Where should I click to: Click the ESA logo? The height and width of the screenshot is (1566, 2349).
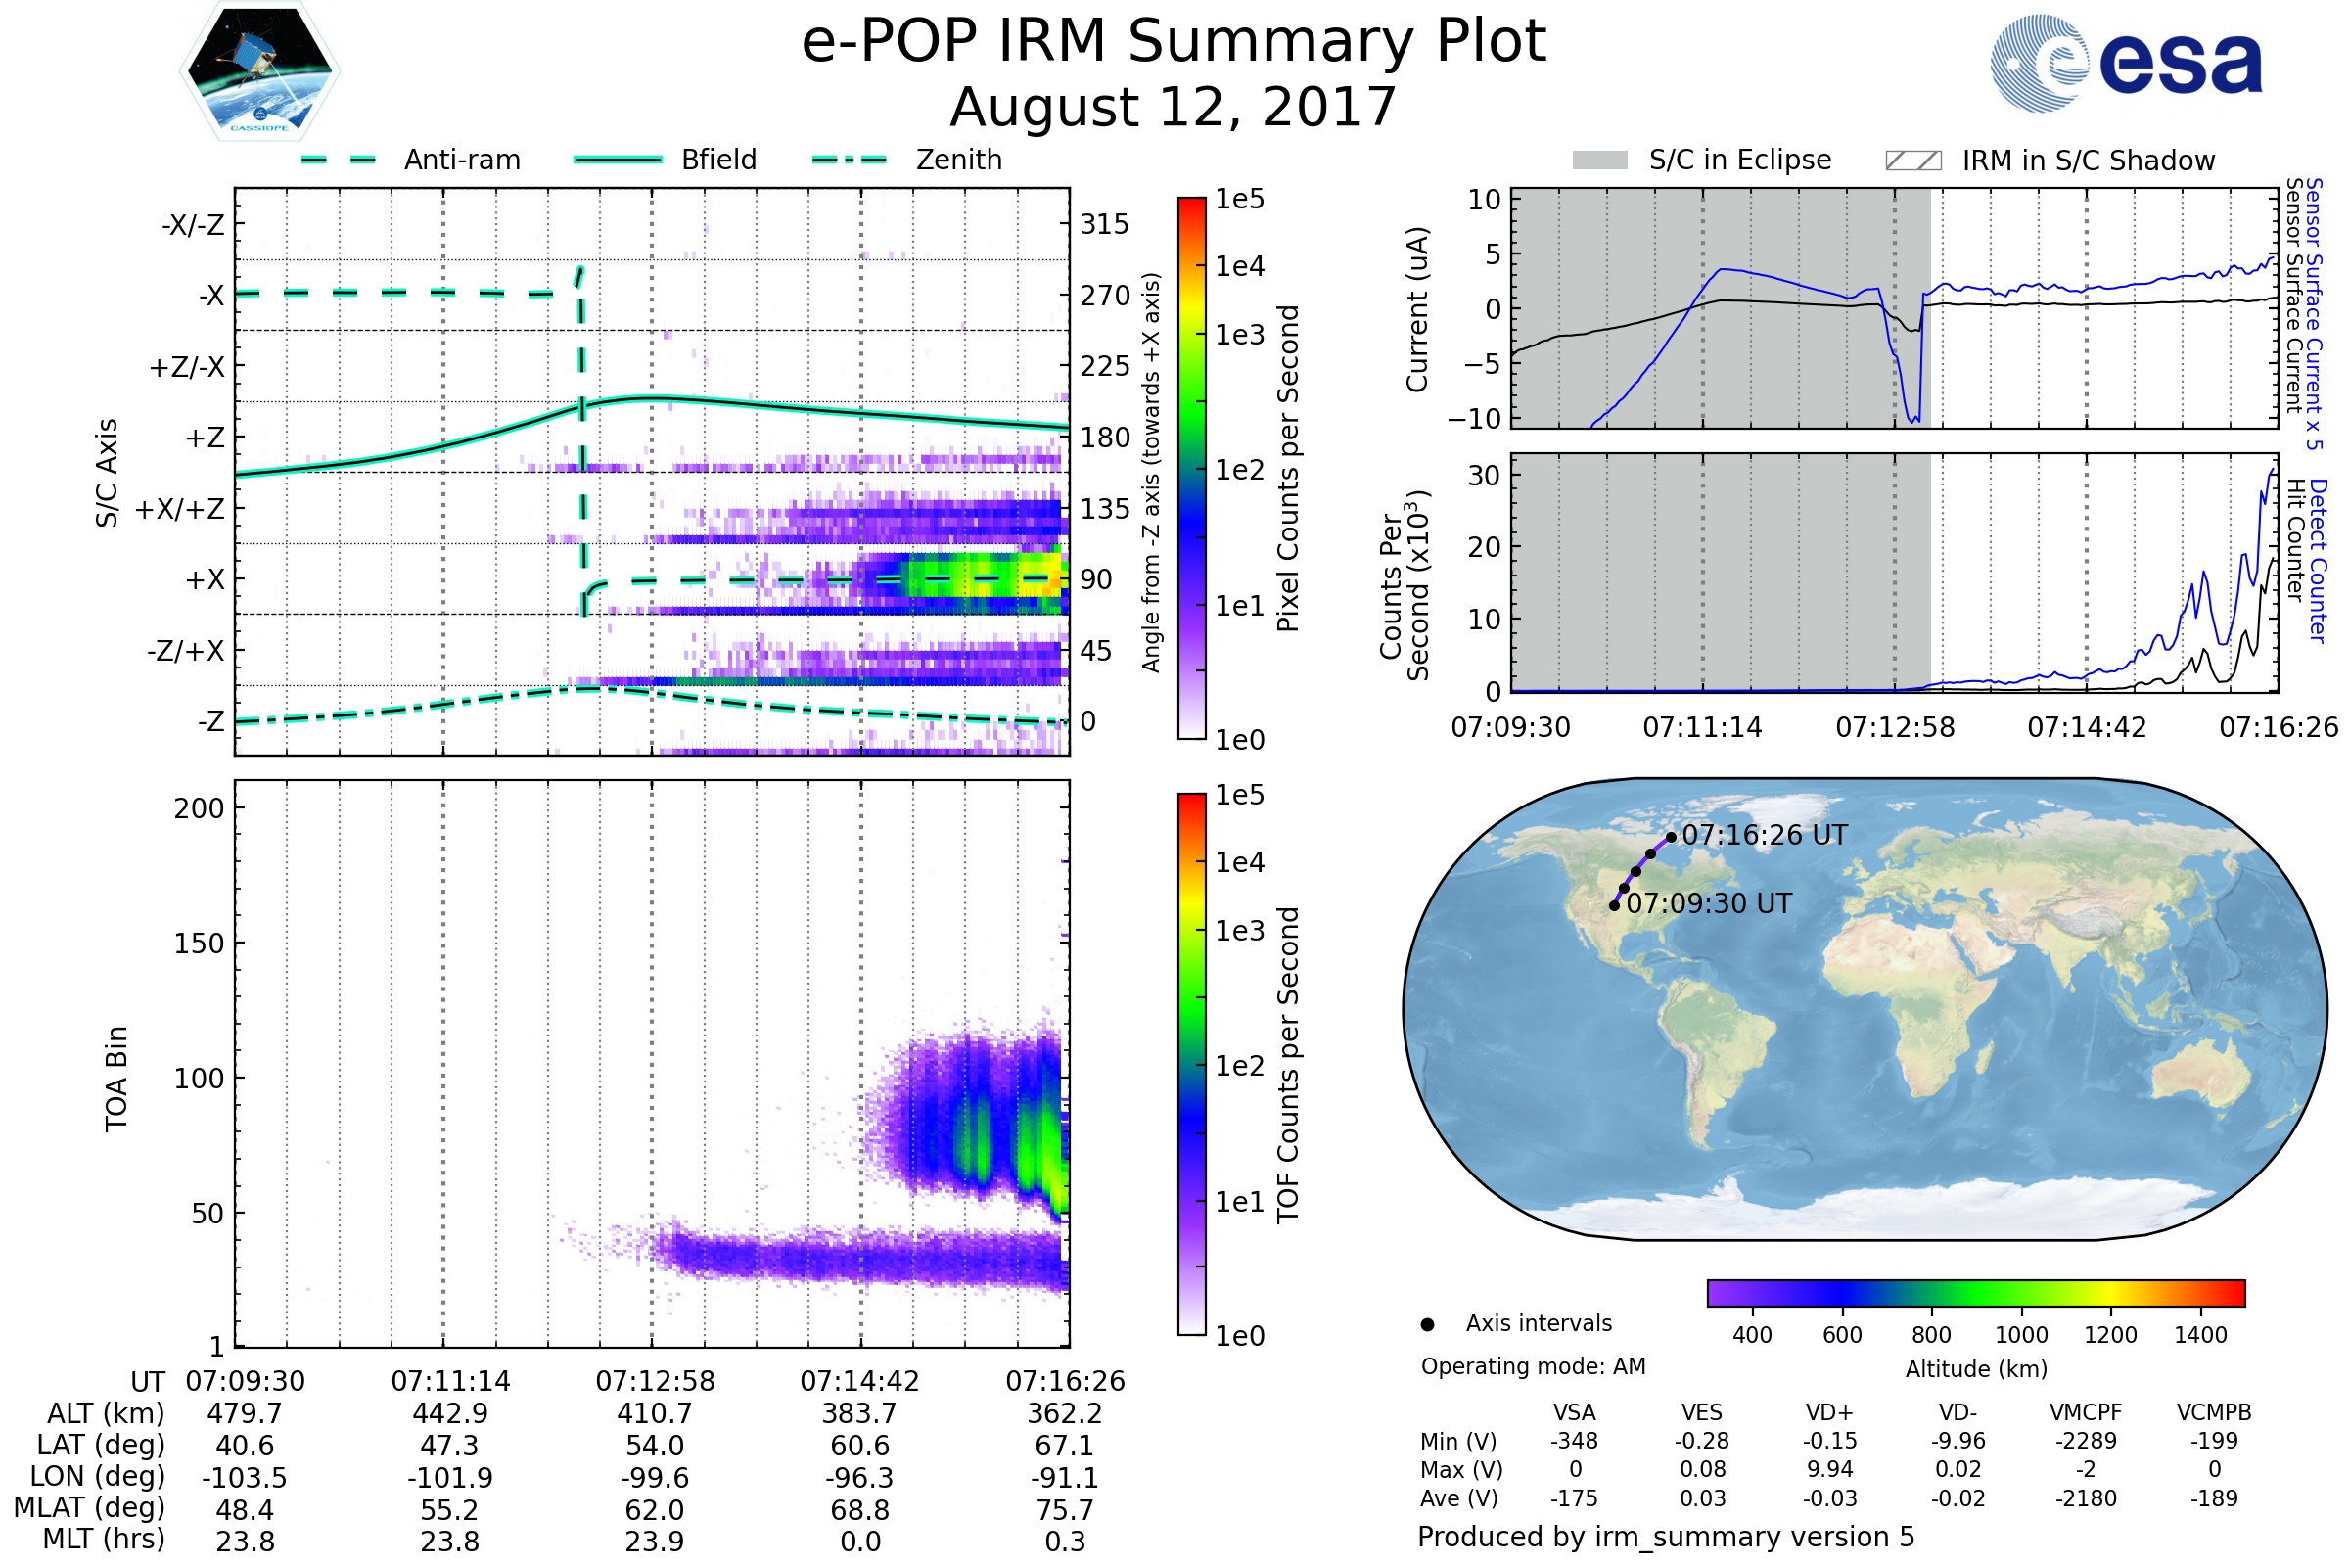(x=2125, y=63)
